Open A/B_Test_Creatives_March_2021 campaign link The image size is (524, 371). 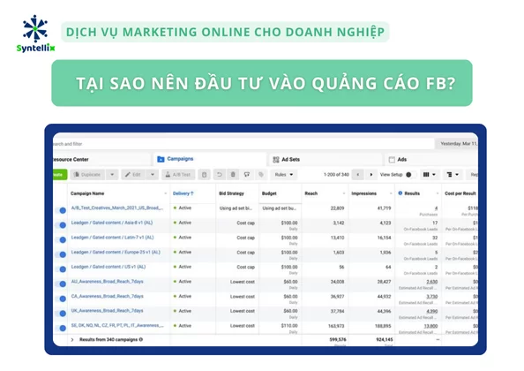click(117, 208)
